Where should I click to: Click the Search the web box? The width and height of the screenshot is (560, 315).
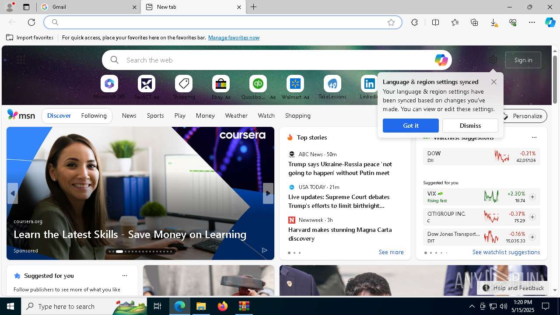277,60
